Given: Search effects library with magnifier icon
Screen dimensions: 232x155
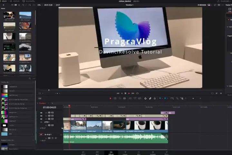Looking at the screenshot, I should pyautogui.click(x=30, y=78).
